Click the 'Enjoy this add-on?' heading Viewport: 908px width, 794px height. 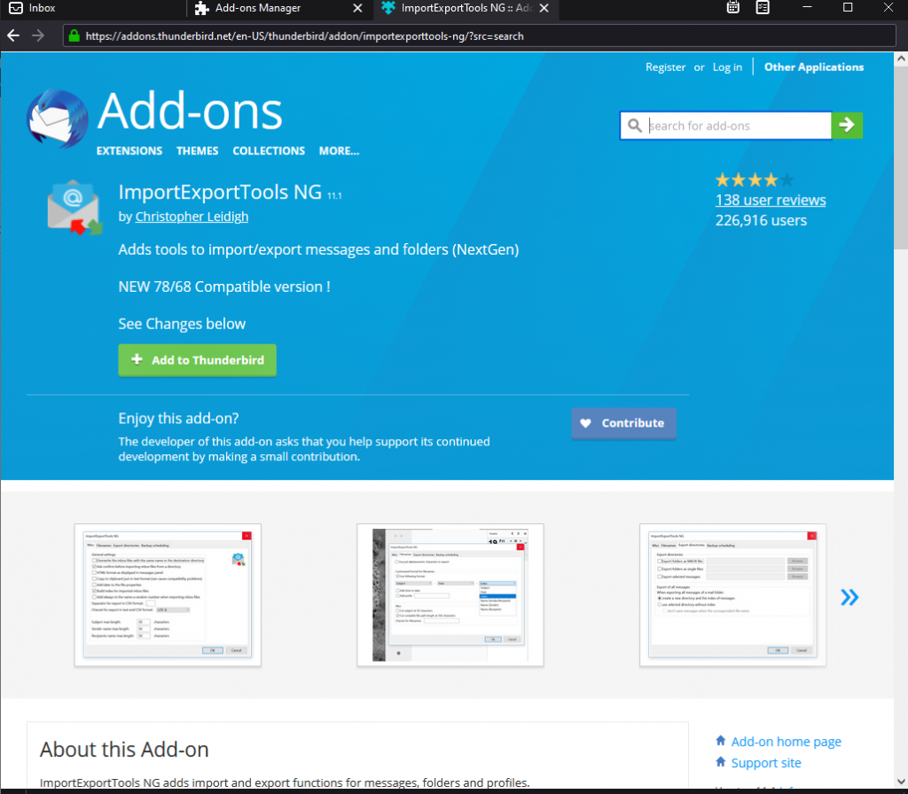pyautogui.click(x=178, y=418)
